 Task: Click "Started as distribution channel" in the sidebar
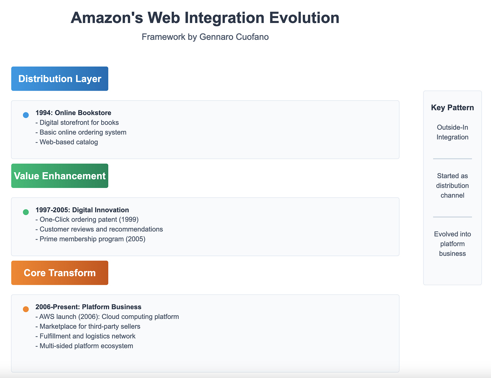tap(453, 186)
